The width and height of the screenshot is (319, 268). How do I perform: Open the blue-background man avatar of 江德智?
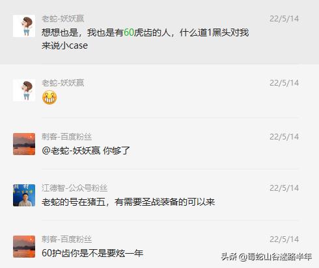tap(24, 195)
